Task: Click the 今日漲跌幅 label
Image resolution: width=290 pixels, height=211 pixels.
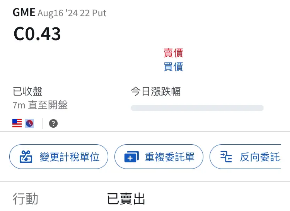Action: click(156, 91)
